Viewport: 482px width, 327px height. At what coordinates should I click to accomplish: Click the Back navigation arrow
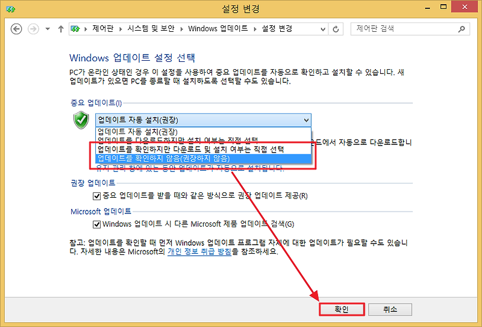coord(16,29)
